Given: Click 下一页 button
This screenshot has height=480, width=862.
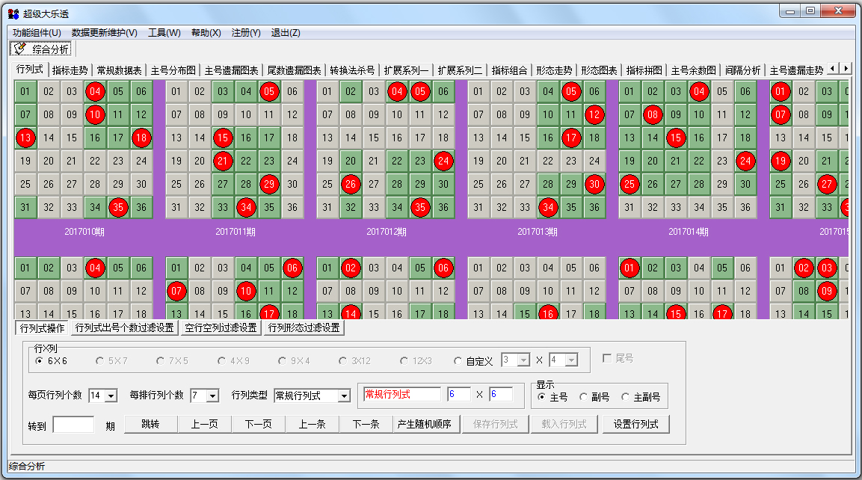Looking at the screenshot, I should point(259,425).
